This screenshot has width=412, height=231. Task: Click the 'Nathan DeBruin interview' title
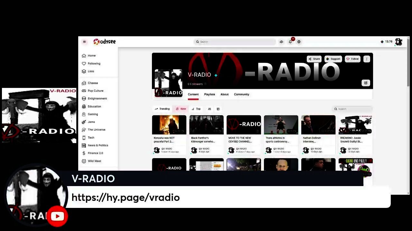coord(312,140)
